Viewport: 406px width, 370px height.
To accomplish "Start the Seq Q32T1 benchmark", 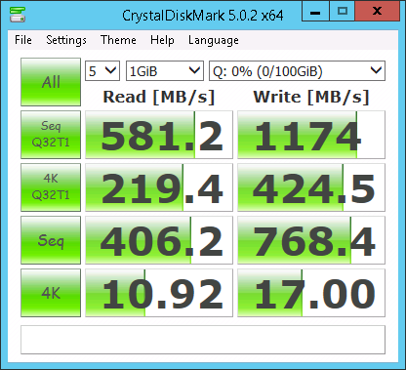I will [x=51, y=135].
